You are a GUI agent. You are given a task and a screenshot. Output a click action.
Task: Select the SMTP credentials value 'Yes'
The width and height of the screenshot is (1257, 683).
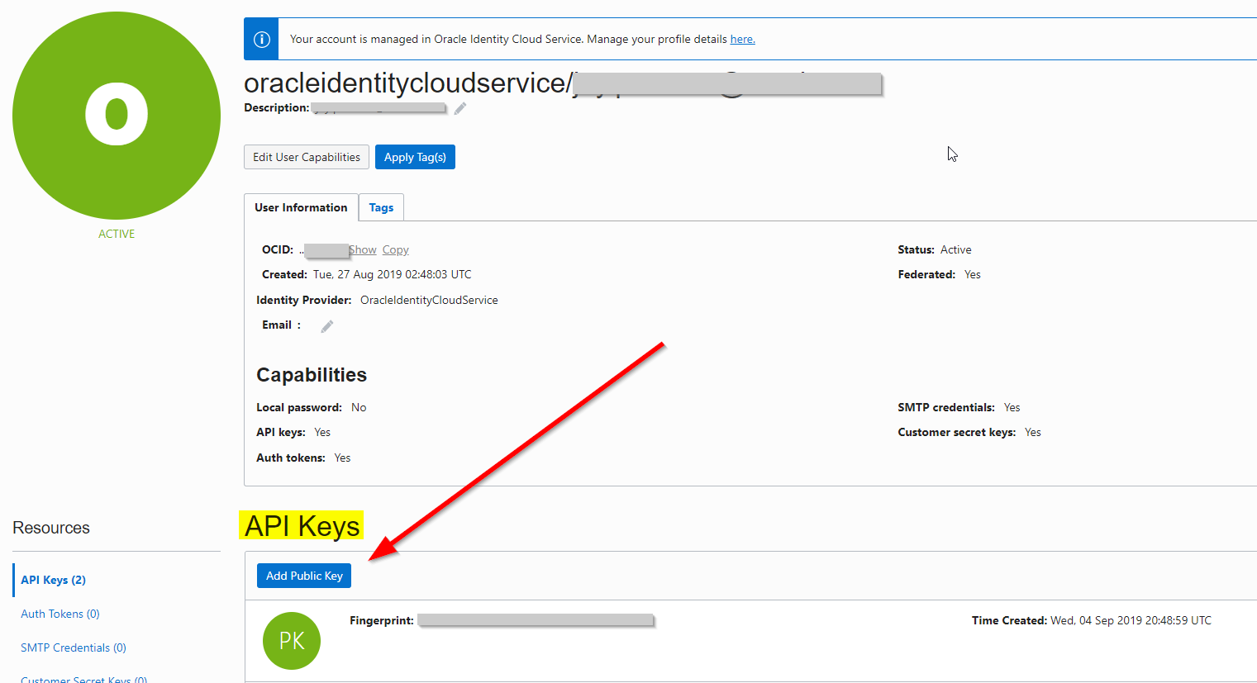click(1012, 407)
